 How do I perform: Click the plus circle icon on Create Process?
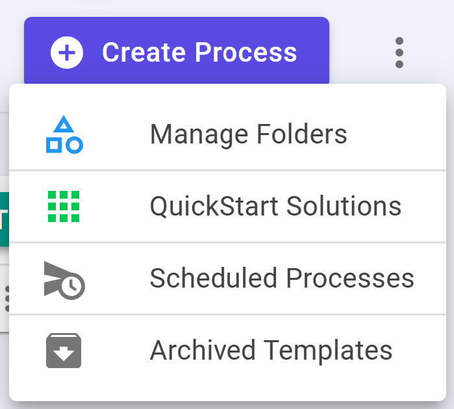click(x=67, y=53)
